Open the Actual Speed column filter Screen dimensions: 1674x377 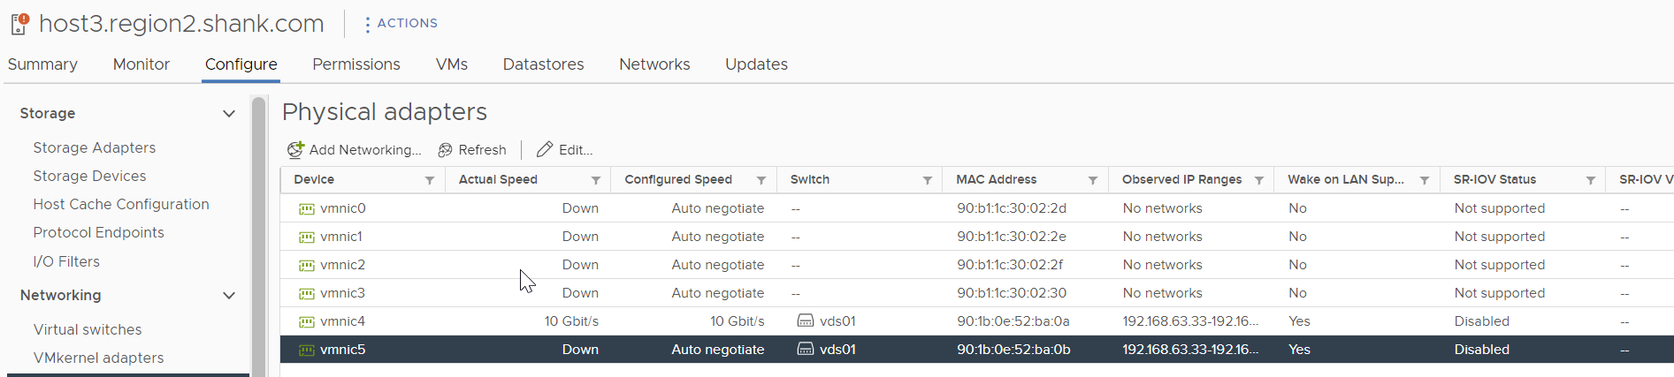tap(596, 180)
